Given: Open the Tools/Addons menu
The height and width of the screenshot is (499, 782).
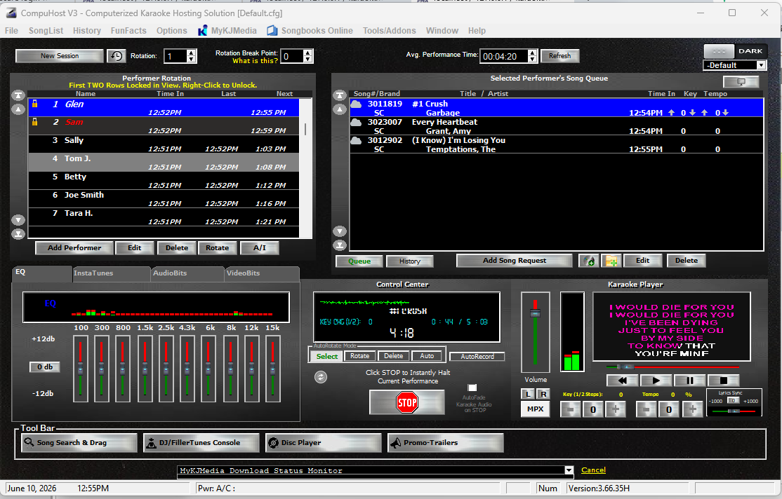Looking at the screenshot, I should tap(390, 30).
